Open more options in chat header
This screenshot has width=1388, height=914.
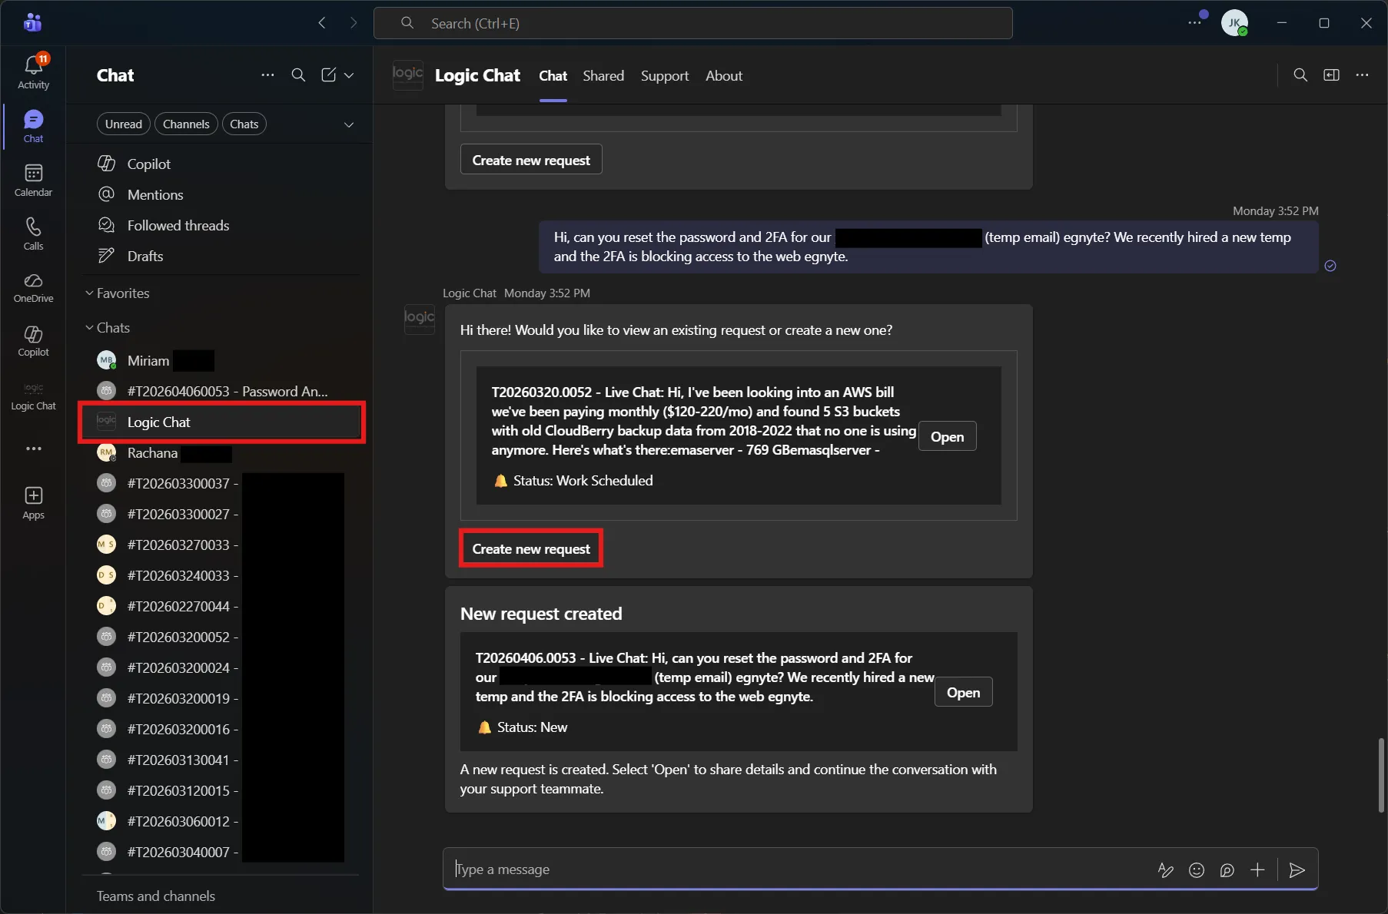(1362, 75)
